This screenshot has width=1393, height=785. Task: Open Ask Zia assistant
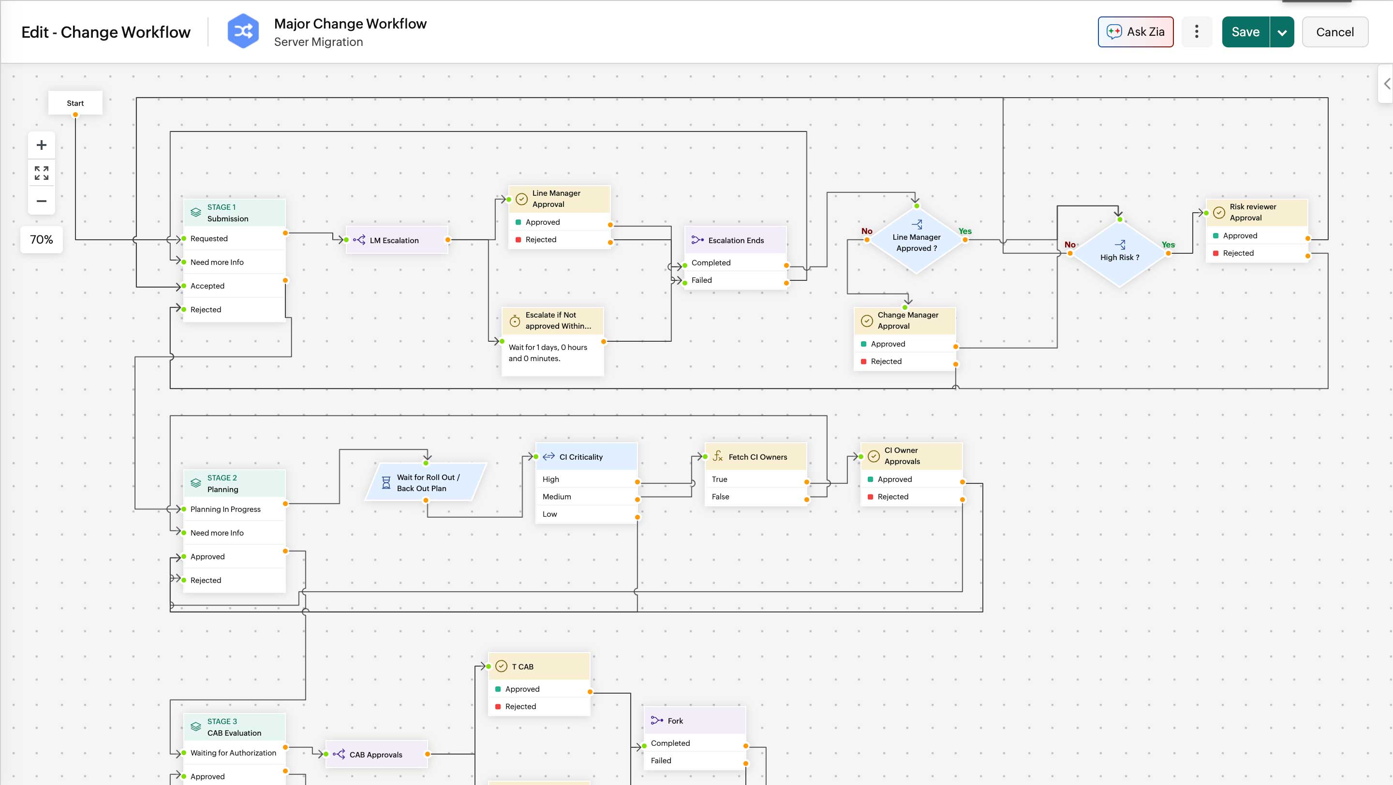pyautogui.click(x=1135, y=32)
